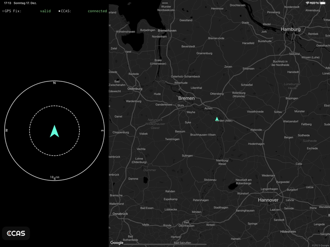This screenshot has width=330, height=247.
Task: Tap the W marker on the compass ring
Action: pos(6,130)
